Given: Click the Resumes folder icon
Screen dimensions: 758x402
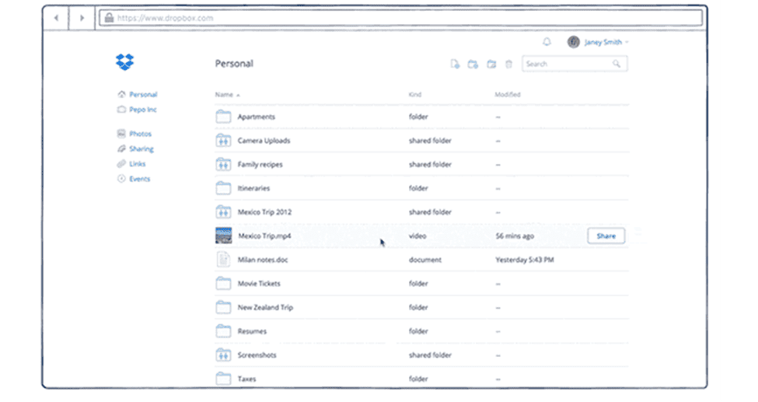Looking at the screenshot, I should 223,331.
